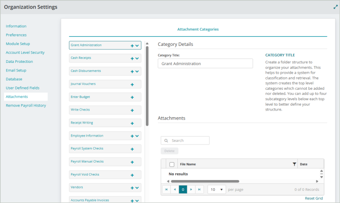340x203 pixels.
Task: Add subcategory under Accounts Payable Invoices plus icon
Action: click(132, 201)
